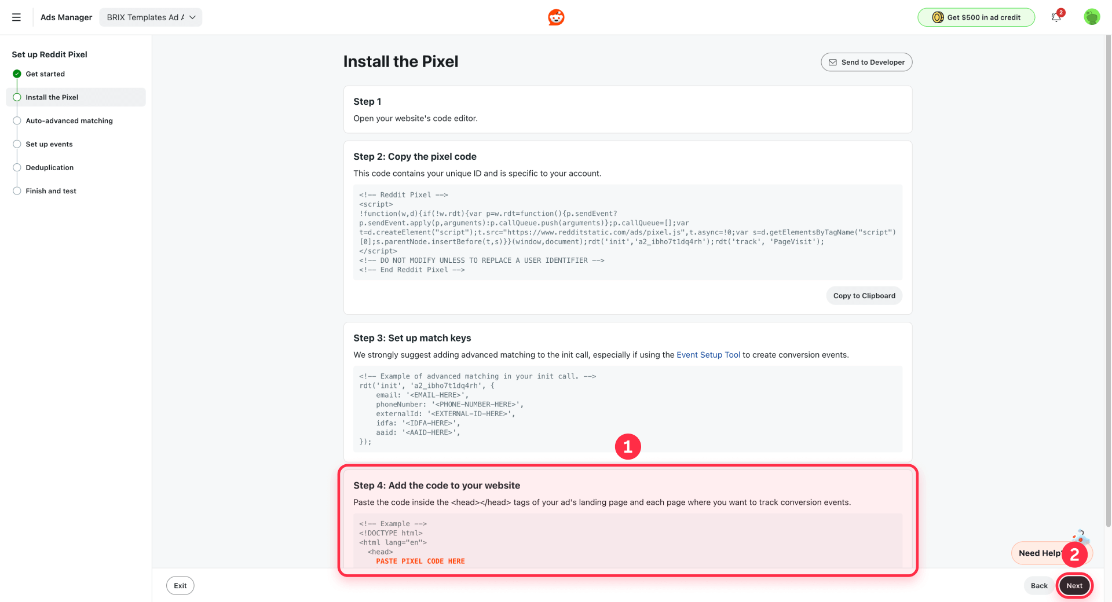
Task: Open the BRIX Templates Ad Account dropdown
Action: 149,17
